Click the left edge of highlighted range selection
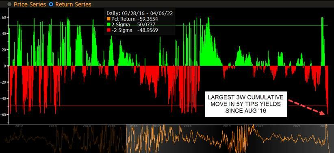This screenshot has width=334, height=153. coord(126,138)
